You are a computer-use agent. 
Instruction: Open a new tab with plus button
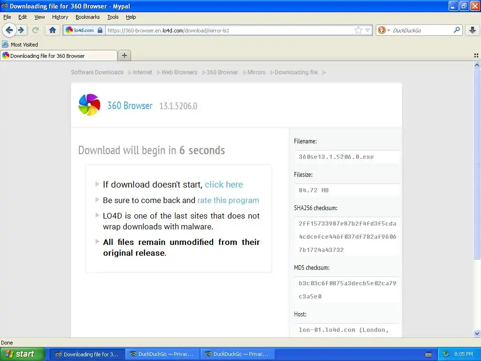(x=124, y=55)
